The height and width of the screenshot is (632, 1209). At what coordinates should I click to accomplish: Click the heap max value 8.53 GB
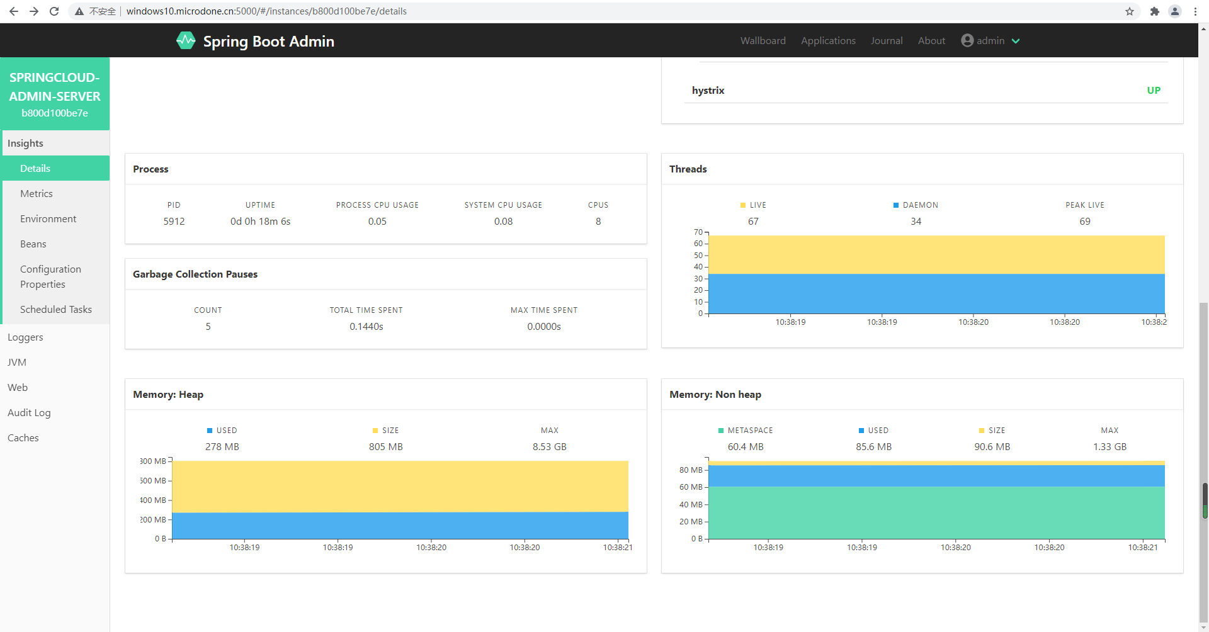(550, 447)
